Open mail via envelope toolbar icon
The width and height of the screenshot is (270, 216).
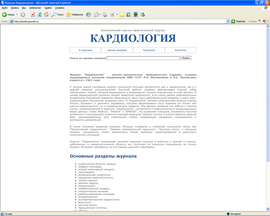point(96,14)
